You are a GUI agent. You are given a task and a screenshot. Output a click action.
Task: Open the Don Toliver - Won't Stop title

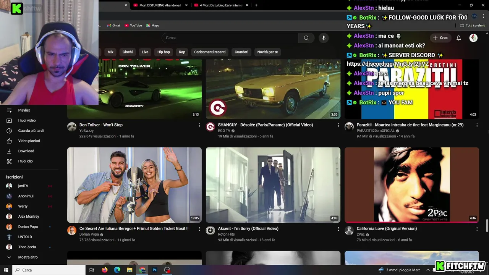pos(101,125)
